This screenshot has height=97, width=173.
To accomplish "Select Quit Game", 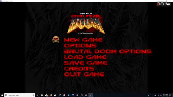I will tap(84, 74).
